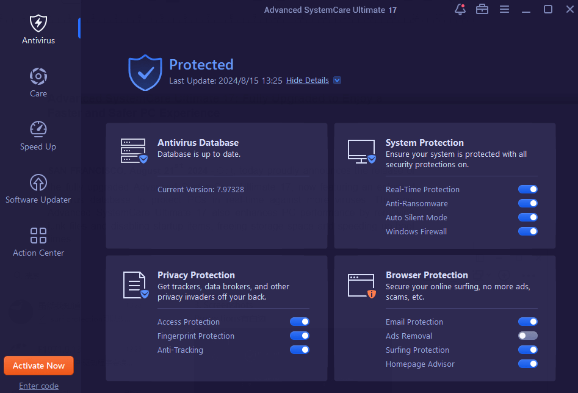
Task: Open the Software Updater section
Action: pos(38,189)
